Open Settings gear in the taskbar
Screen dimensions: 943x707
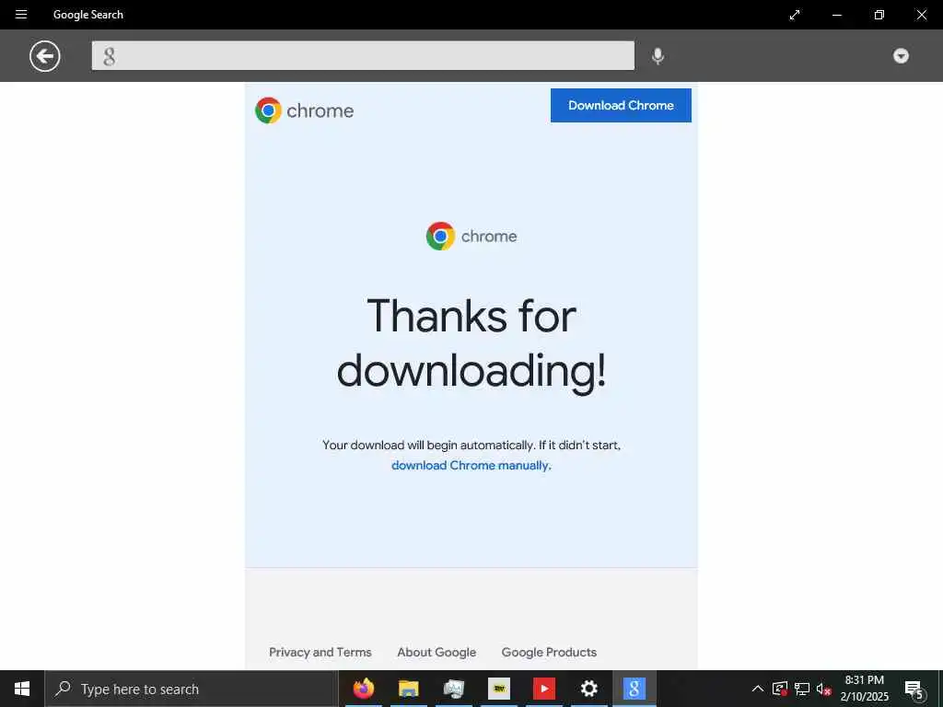point(588,689)
